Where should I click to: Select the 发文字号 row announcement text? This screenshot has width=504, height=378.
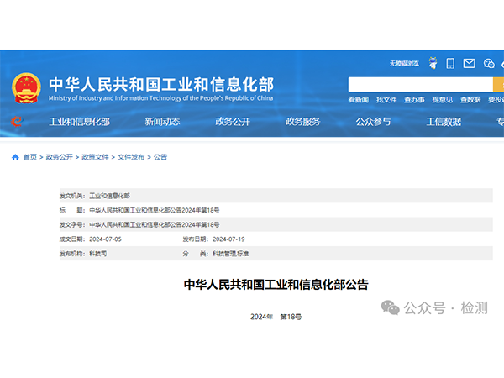coord(155,224)
